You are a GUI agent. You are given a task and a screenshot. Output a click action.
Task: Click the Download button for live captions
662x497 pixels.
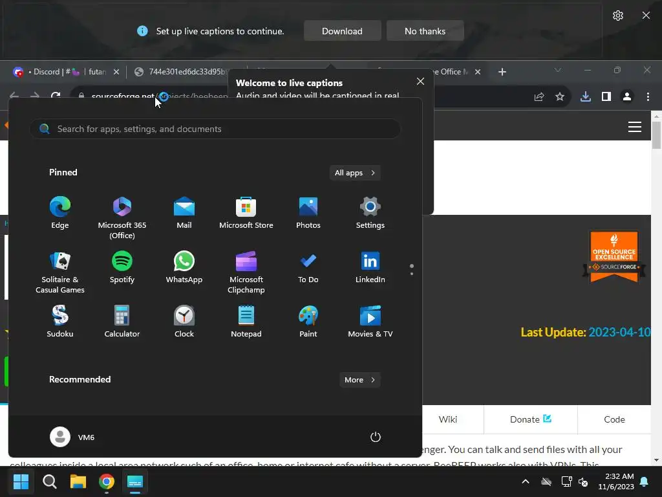342,31
